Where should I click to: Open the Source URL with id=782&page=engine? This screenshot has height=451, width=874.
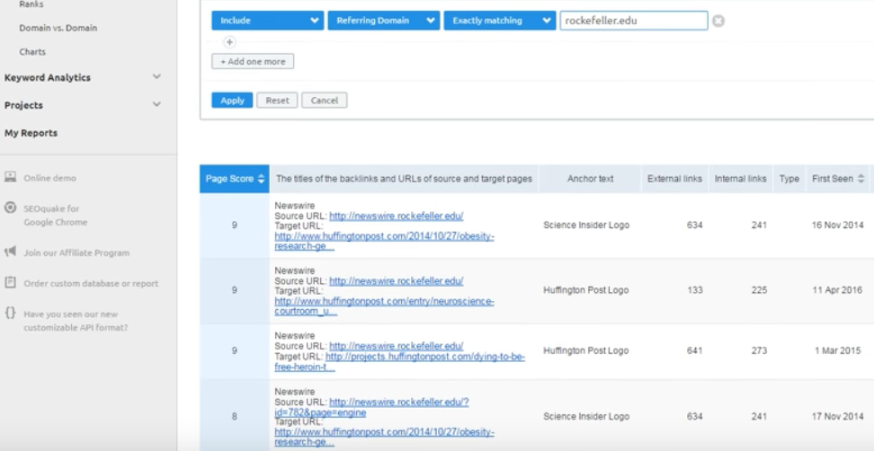371,408
